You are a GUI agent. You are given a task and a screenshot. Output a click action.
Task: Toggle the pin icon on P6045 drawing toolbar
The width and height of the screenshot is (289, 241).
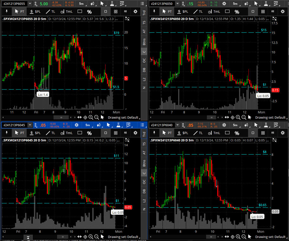7,133
